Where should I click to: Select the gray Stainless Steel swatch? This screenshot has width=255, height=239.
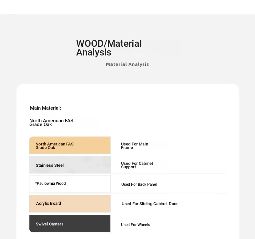point(70,164)
